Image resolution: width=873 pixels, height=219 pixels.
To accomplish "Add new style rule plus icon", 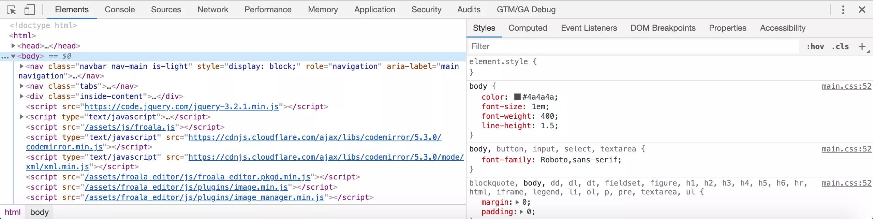I will click(x=862, y=46).
